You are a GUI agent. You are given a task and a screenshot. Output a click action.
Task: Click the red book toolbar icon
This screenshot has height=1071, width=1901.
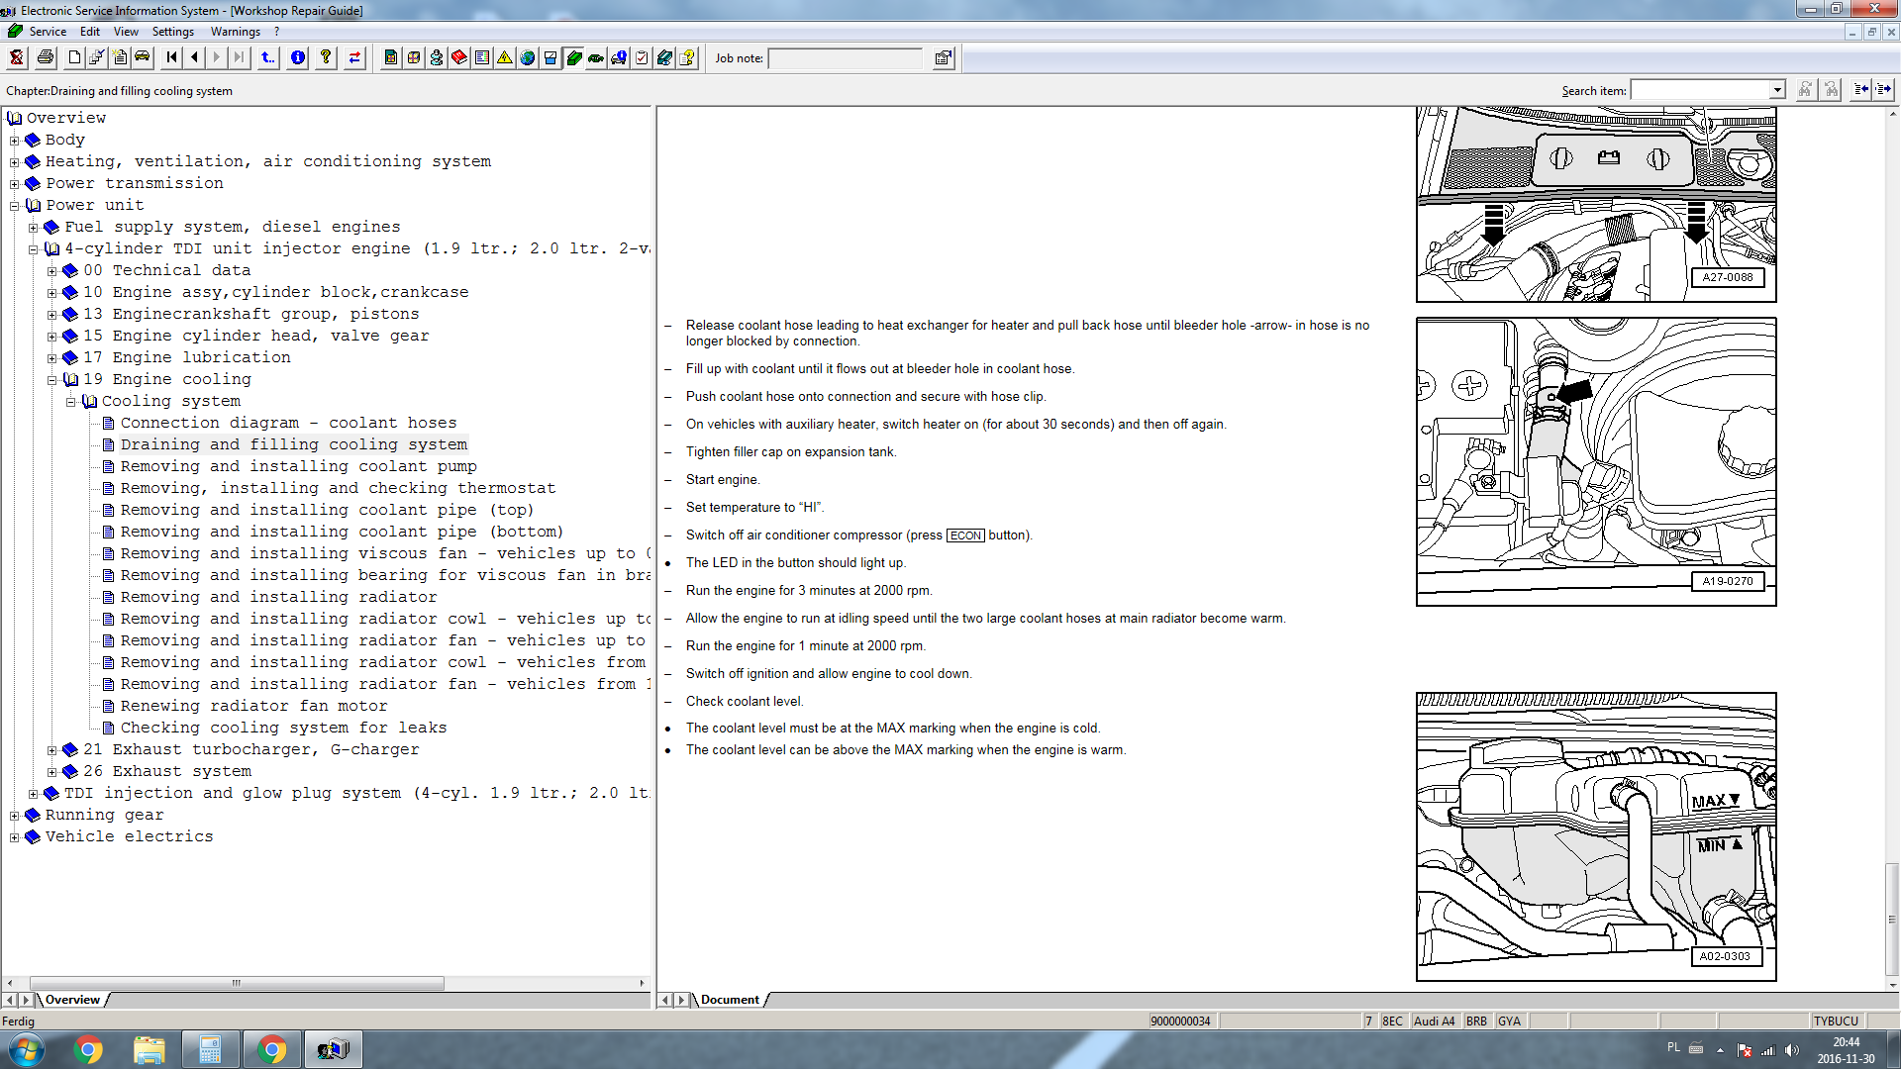click(459, 57)
